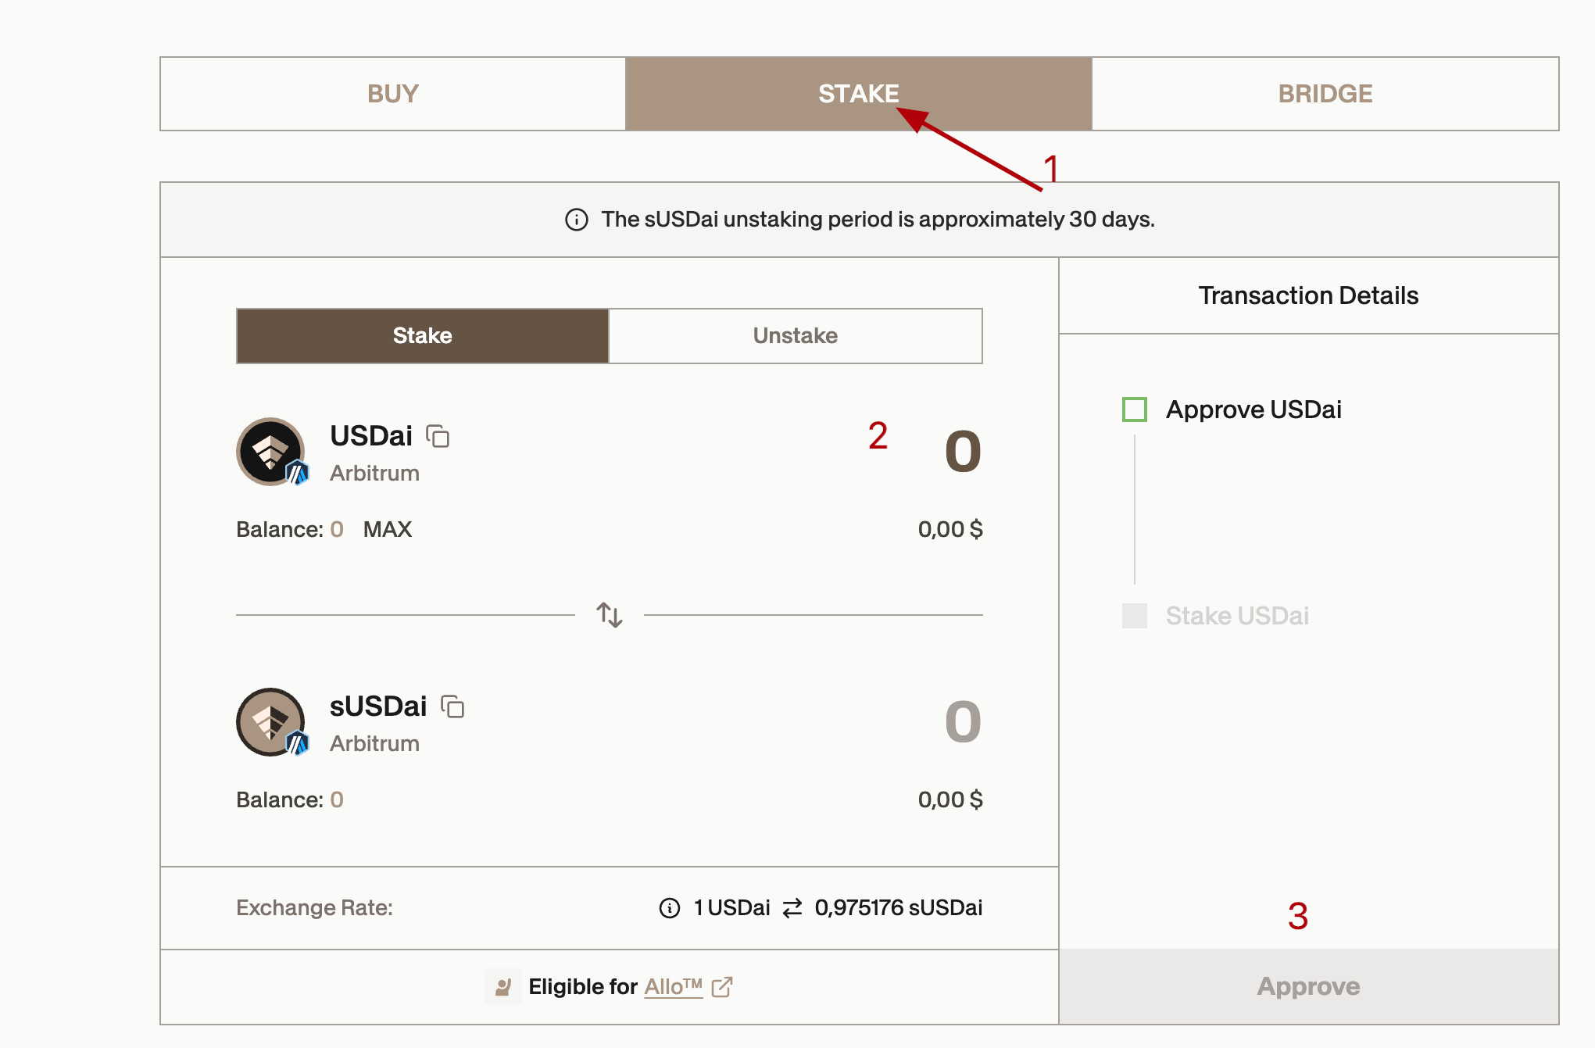Click Arbitrum label under sUSDai
The height and width of the screenshot is (1048, 1595).
375,744
